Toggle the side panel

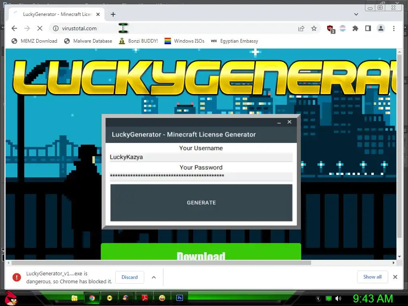tap(368, 28)
